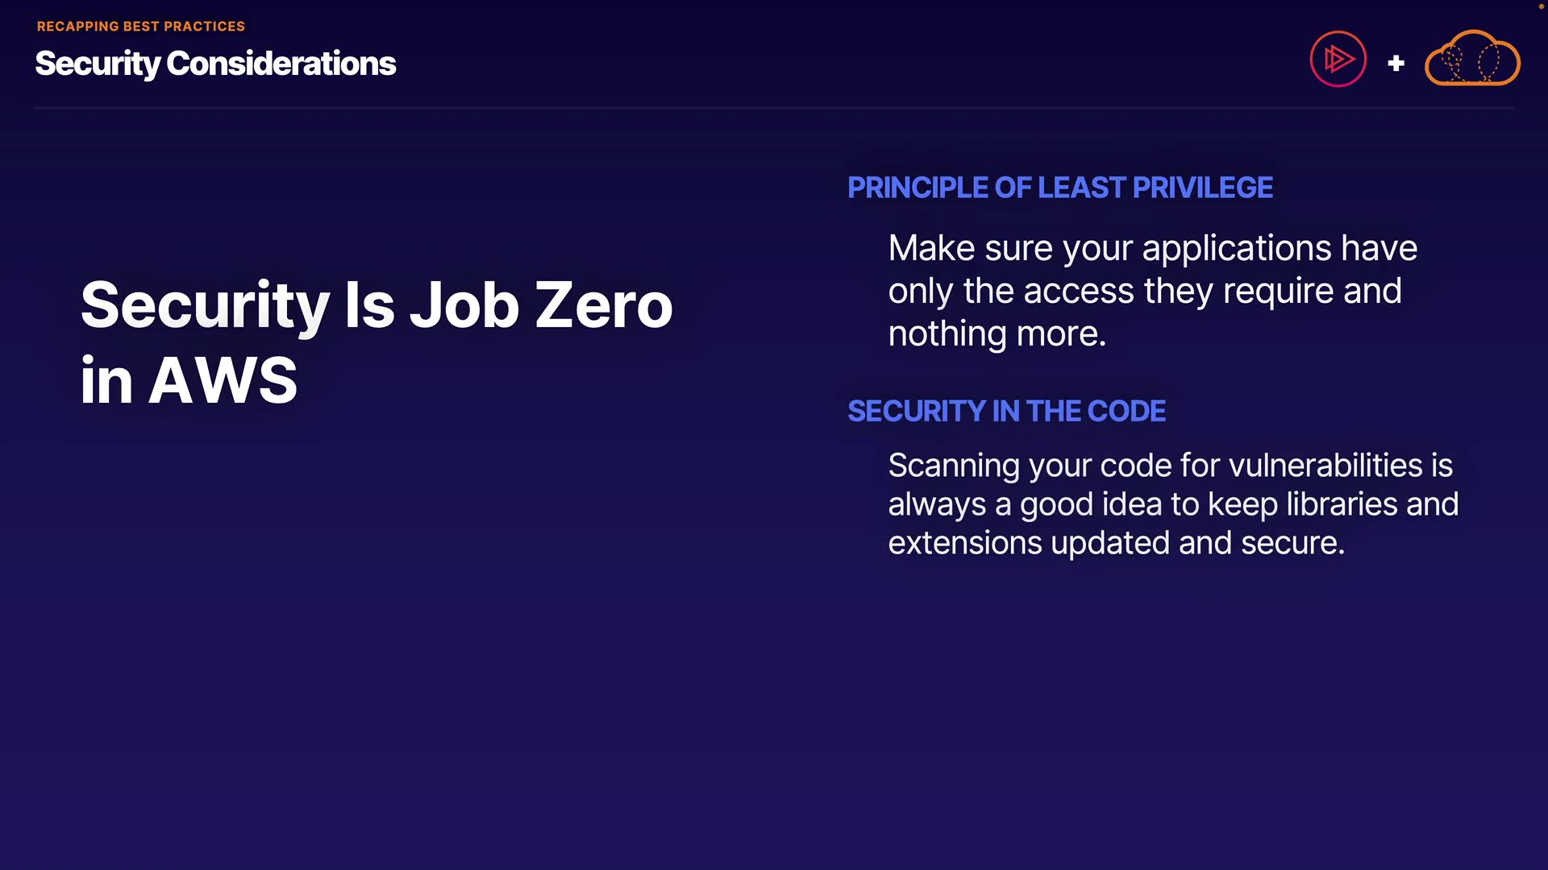
Task: Click the tiny orange dot indicator in corner
Action: click(1541, 6)
